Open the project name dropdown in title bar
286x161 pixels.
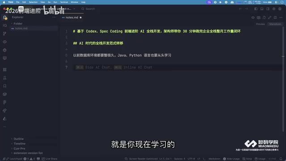click(74, 9)
